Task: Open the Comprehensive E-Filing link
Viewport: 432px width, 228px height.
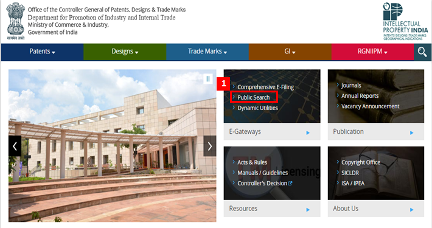Action: (266, 87)
